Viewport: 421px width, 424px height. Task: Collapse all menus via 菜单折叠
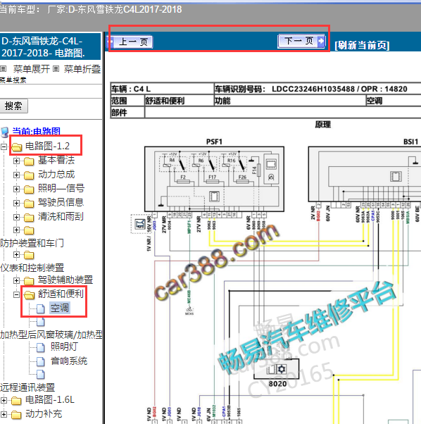82,69
